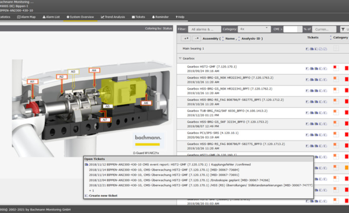Select Gearbox HSS-BRG-GS_SKF 32234_BPFO row

(x=263, y=124)
